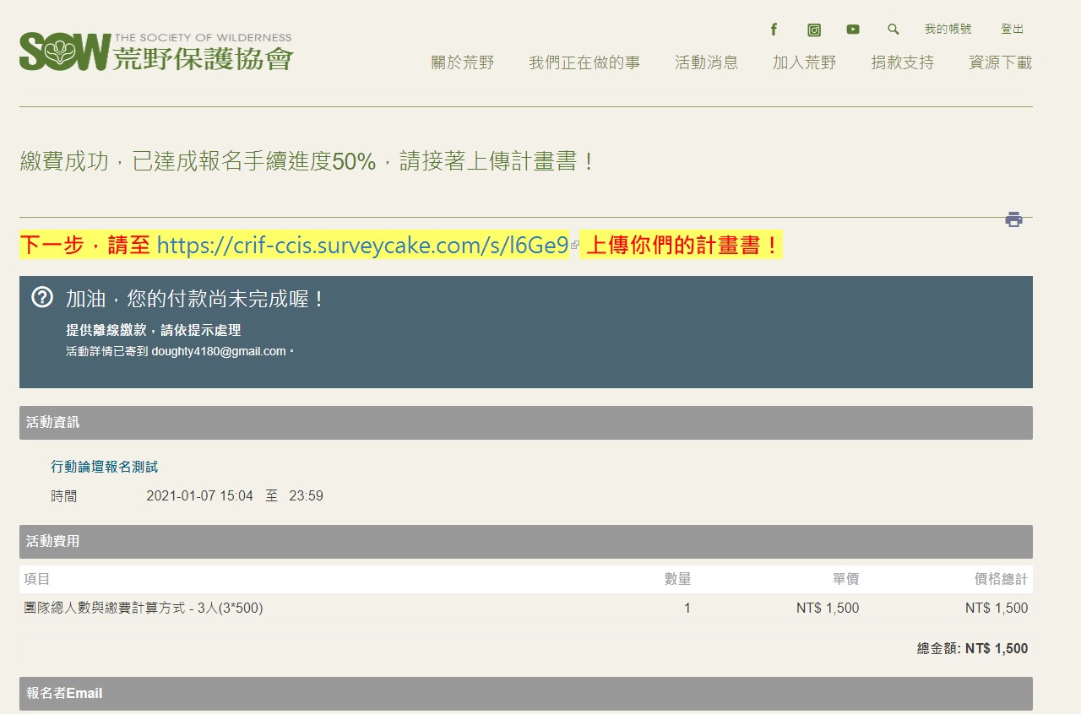
Task: Click the email doughty4180@gmail.com text
Action: point(219,351)
